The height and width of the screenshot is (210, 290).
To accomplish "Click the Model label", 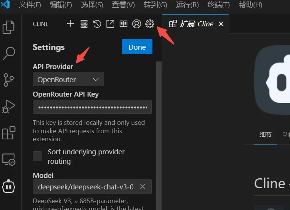I will [43, 175].
